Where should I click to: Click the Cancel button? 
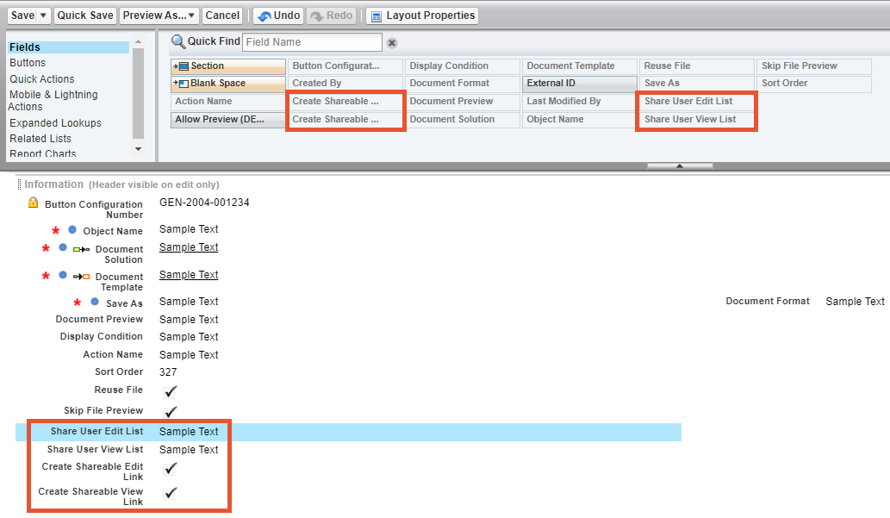[222, 16]
